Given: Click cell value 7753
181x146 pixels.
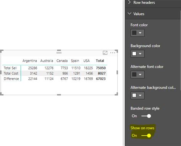Looking at the screenshot, I should pos(64,68).
